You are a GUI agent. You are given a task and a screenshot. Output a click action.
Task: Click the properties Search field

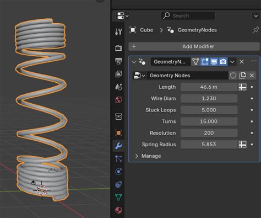(188, 15)
